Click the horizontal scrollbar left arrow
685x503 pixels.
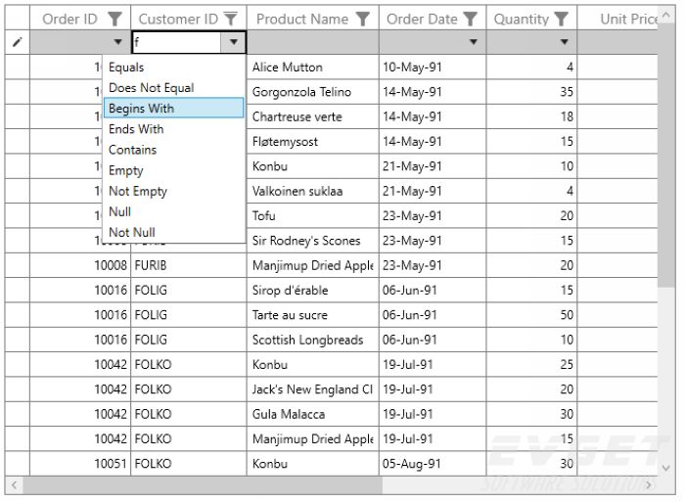[x=14, y=485]
